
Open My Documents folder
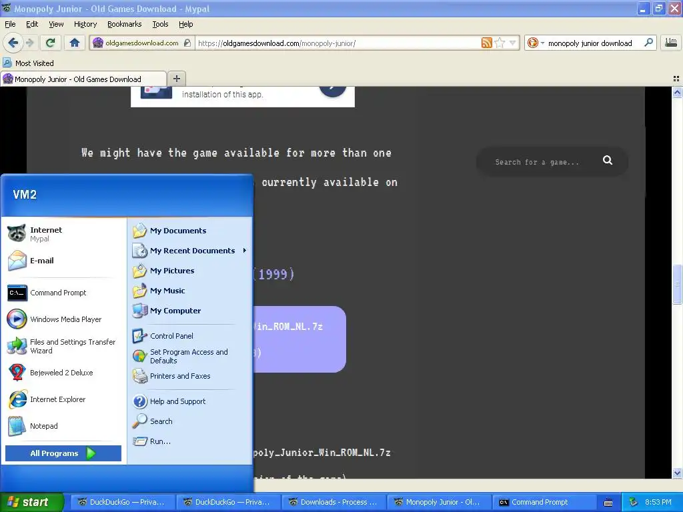pyautogui.click(x=190, y=231)
